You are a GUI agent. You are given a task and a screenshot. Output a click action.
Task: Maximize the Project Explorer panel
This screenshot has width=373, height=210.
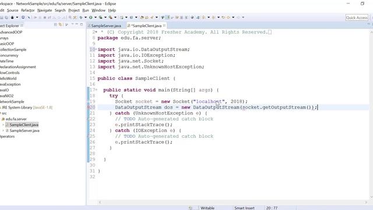(82, 24)
